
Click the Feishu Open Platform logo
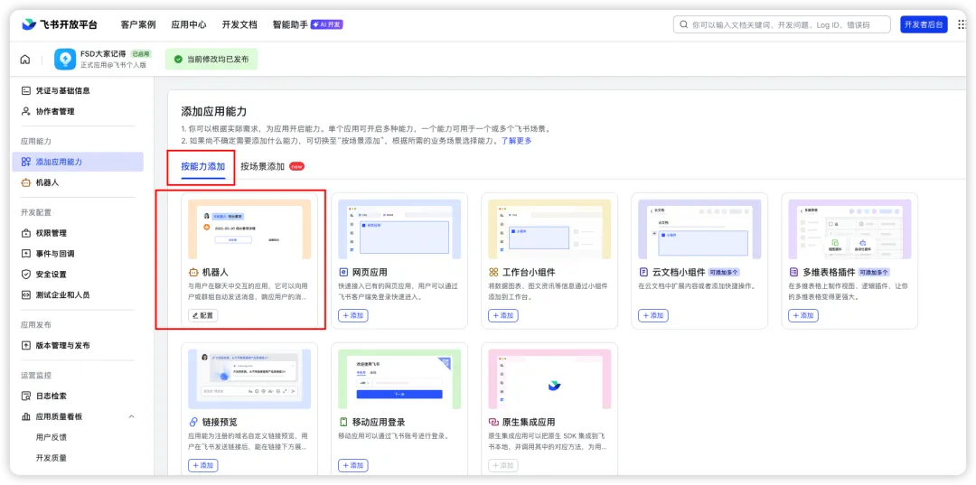[x=60, y=25]
